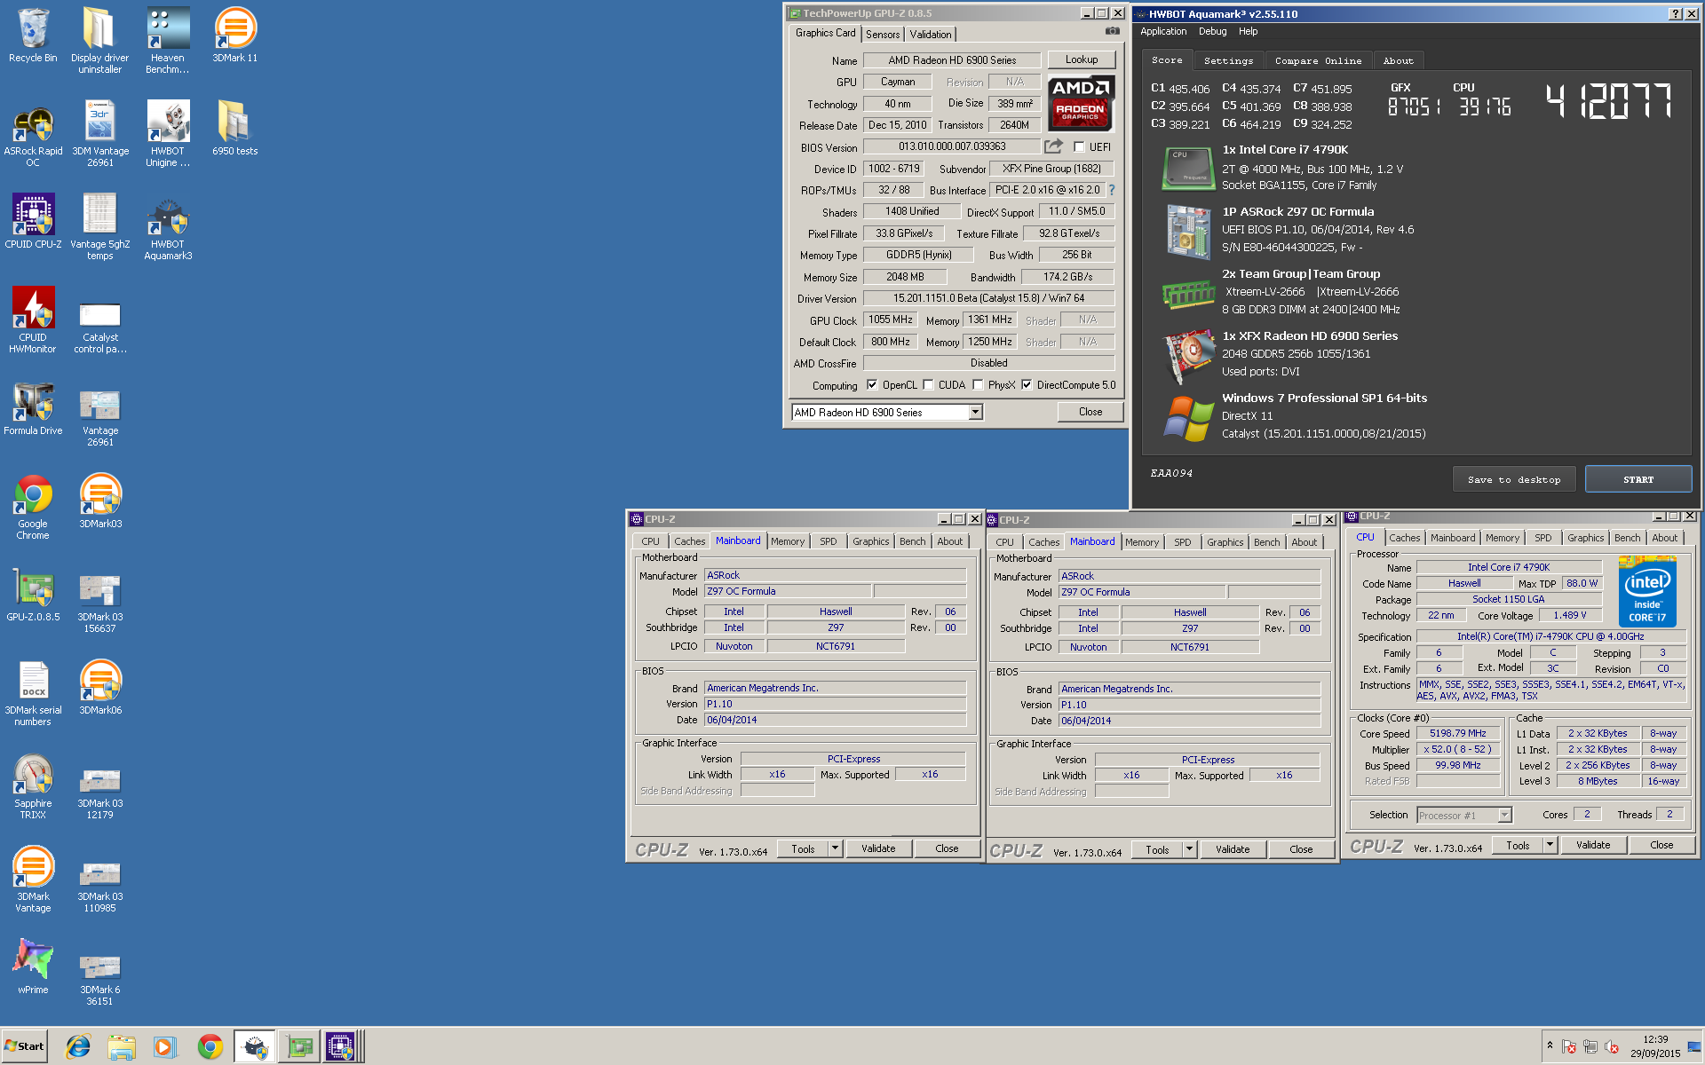Image resolution: width=1705 pixels, height=1065 pixels.
Task: Toggle DirectCompute 5.0 checkbox
Action: pyautogui.click(x=1027, y=385)
